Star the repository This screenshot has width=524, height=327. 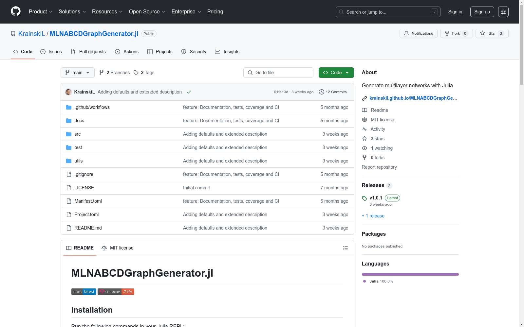[x=492, y=33]
